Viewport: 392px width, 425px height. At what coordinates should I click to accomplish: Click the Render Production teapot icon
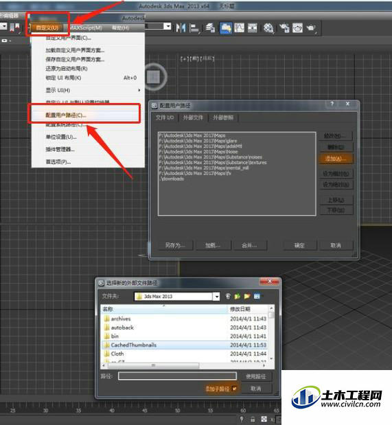click(311, 27)
